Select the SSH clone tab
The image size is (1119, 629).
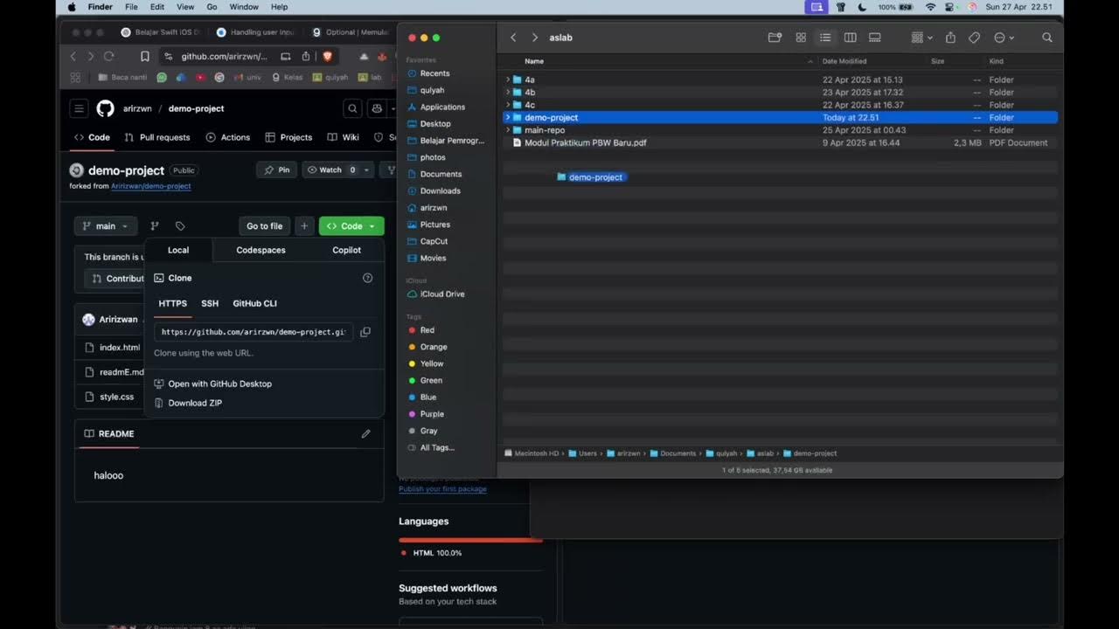click(210, 303)
